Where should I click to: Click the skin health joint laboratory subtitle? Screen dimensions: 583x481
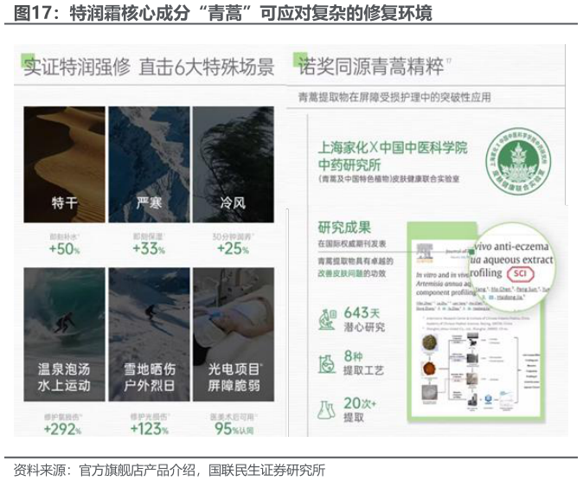389,178
